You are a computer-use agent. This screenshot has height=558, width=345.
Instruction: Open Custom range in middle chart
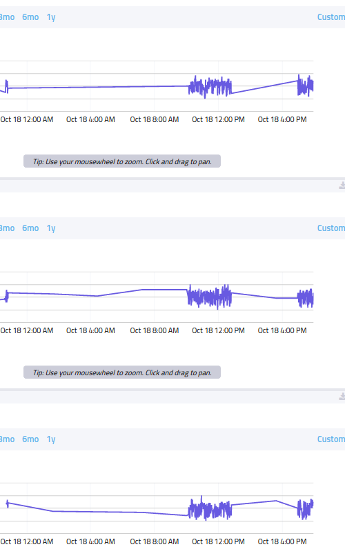[x=331, y=228]
